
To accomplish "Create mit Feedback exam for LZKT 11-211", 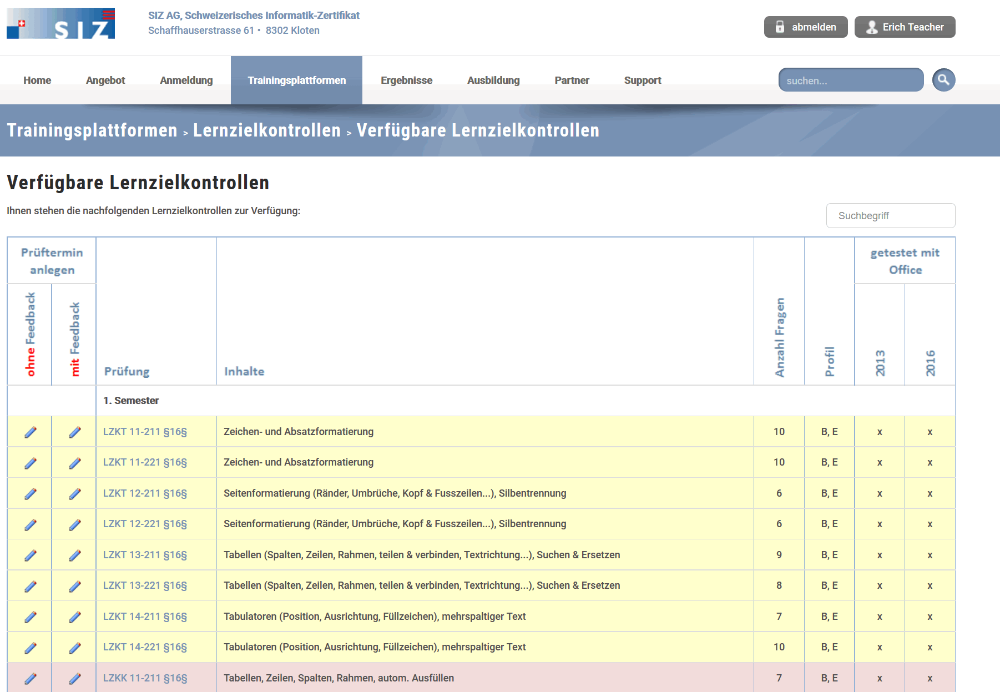I will pyautogui.click(x=75, y=432).
